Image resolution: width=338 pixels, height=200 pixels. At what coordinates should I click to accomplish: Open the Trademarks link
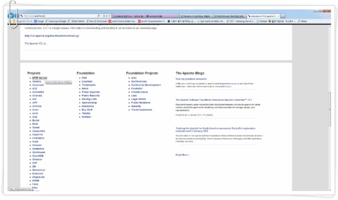coord(89,85)
